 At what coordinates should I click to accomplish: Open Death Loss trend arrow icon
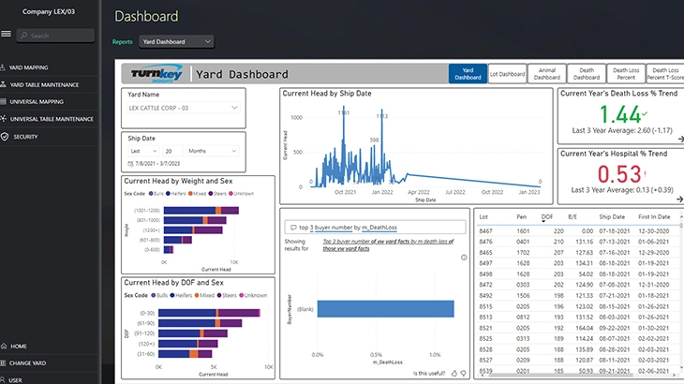[x=680, y=139]
